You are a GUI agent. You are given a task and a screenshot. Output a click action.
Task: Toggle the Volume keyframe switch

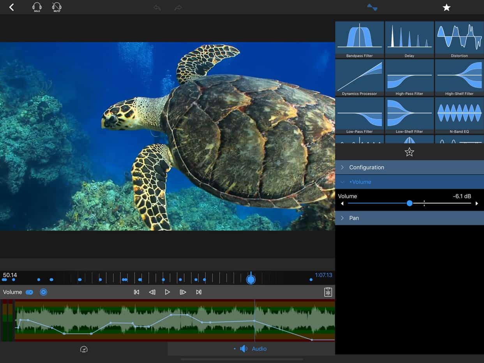[29, 292]
